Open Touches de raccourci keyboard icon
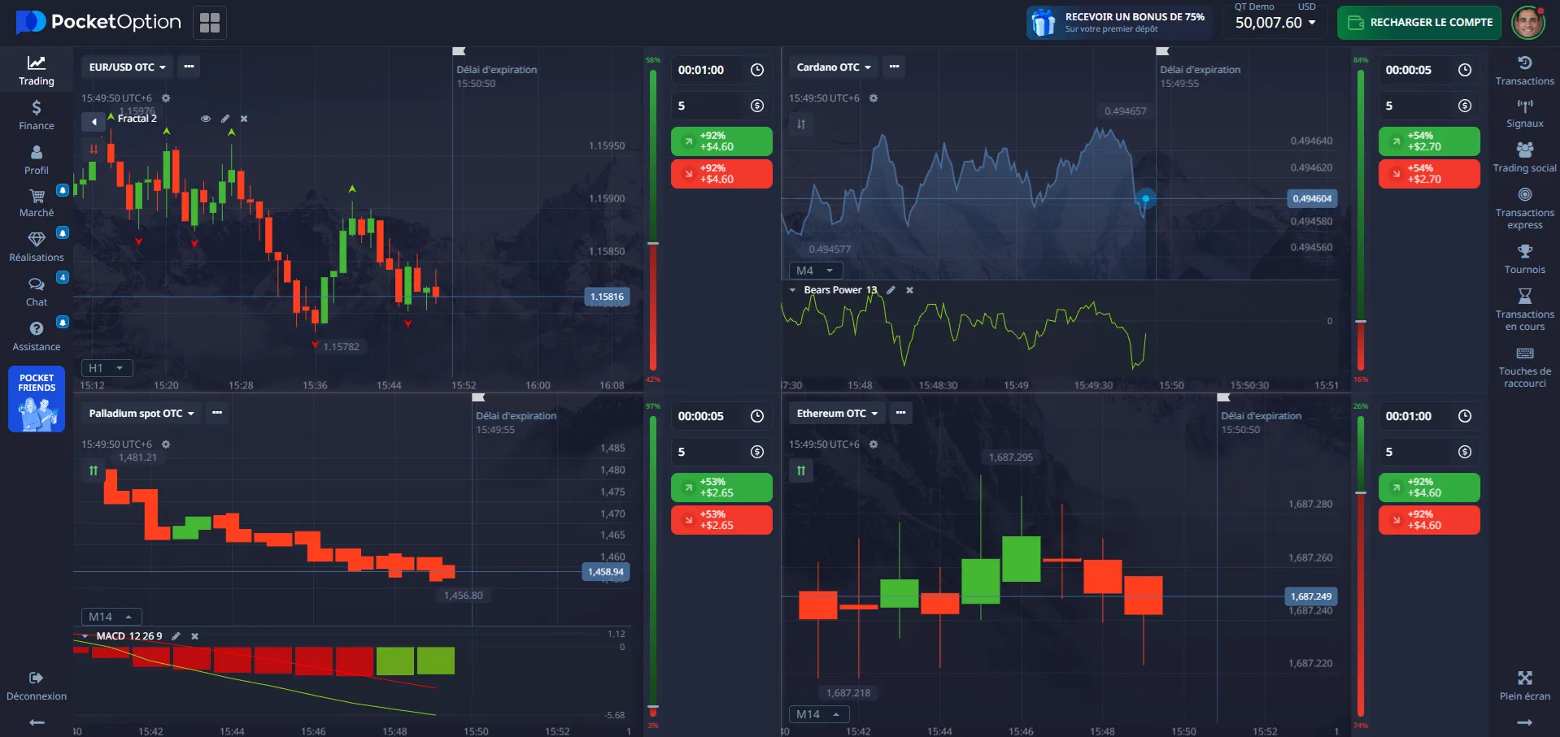Screen dimensions: 1560x737 coord(1524,353)
